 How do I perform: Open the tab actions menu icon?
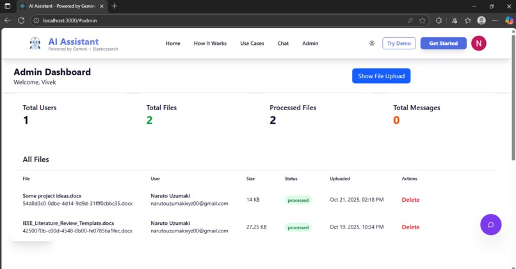click(8, 6)
